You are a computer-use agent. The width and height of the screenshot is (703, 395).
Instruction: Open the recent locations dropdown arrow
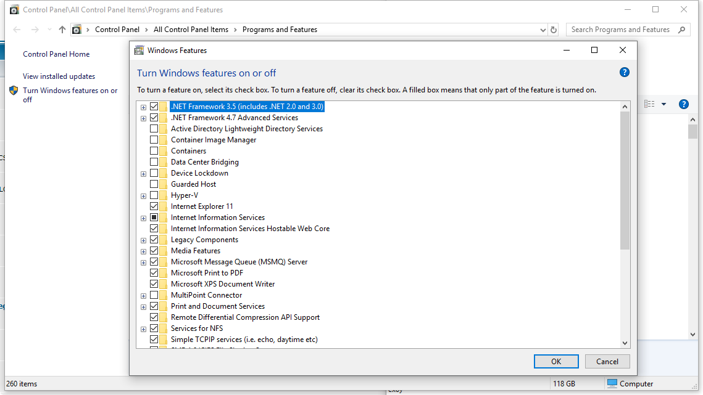click(x=49, y=30)
